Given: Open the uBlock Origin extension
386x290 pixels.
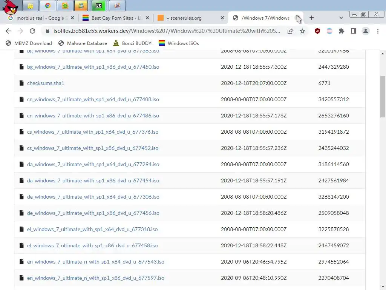Looking at the screenshot, I should click(317, 31).
